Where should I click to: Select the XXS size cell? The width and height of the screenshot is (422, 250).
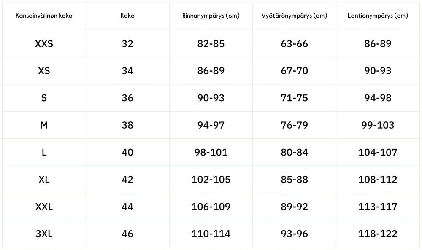[44, 43]
